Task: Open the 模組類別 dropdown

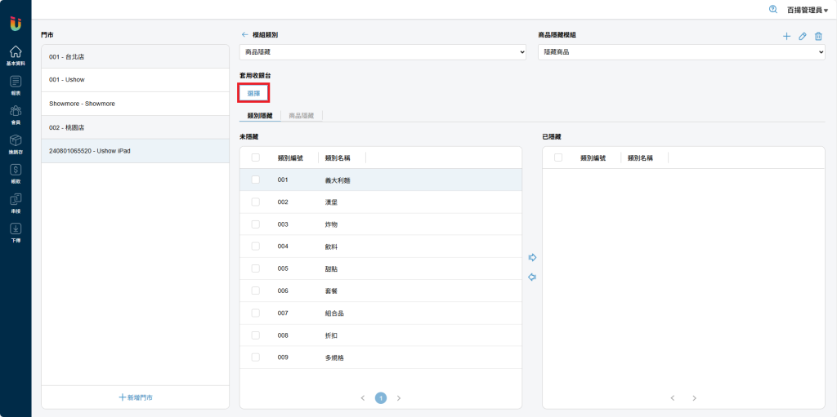Action: [383, 51]
